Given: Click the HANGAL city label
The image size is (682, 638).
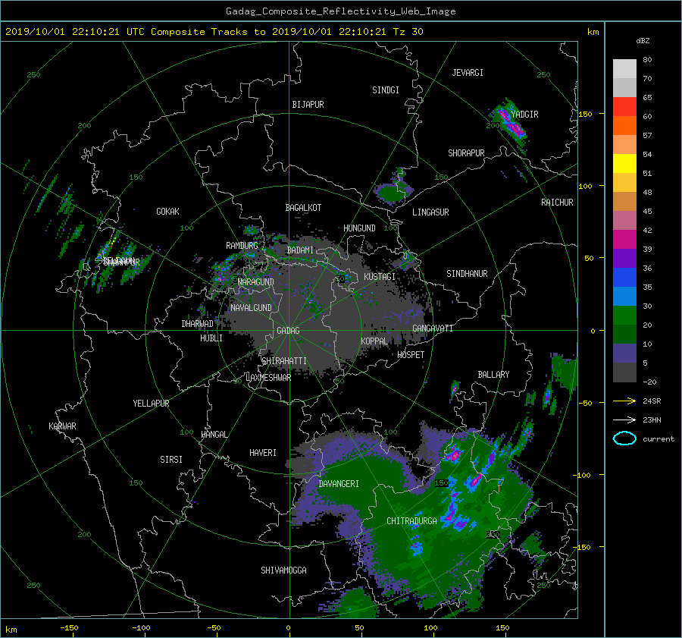Looking at the screenshot, I should point(214,435).
